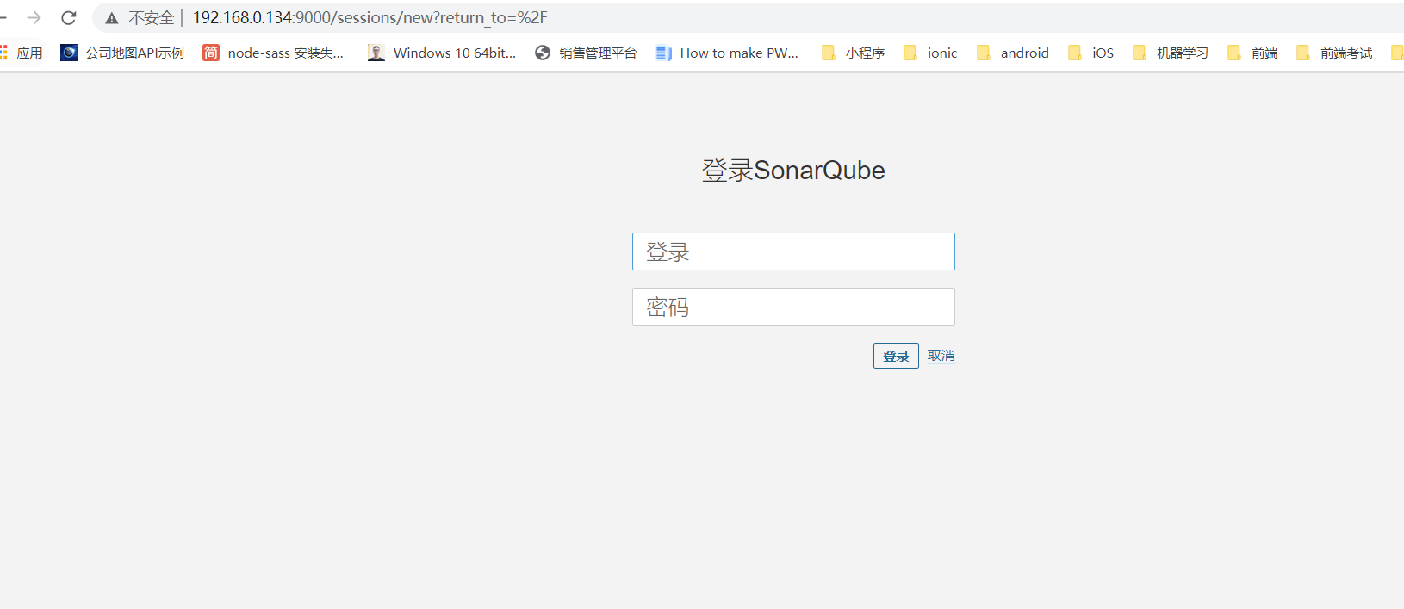Open the 公司地图API示例 bookmark
1404x609 pixels.
(122, 53)
